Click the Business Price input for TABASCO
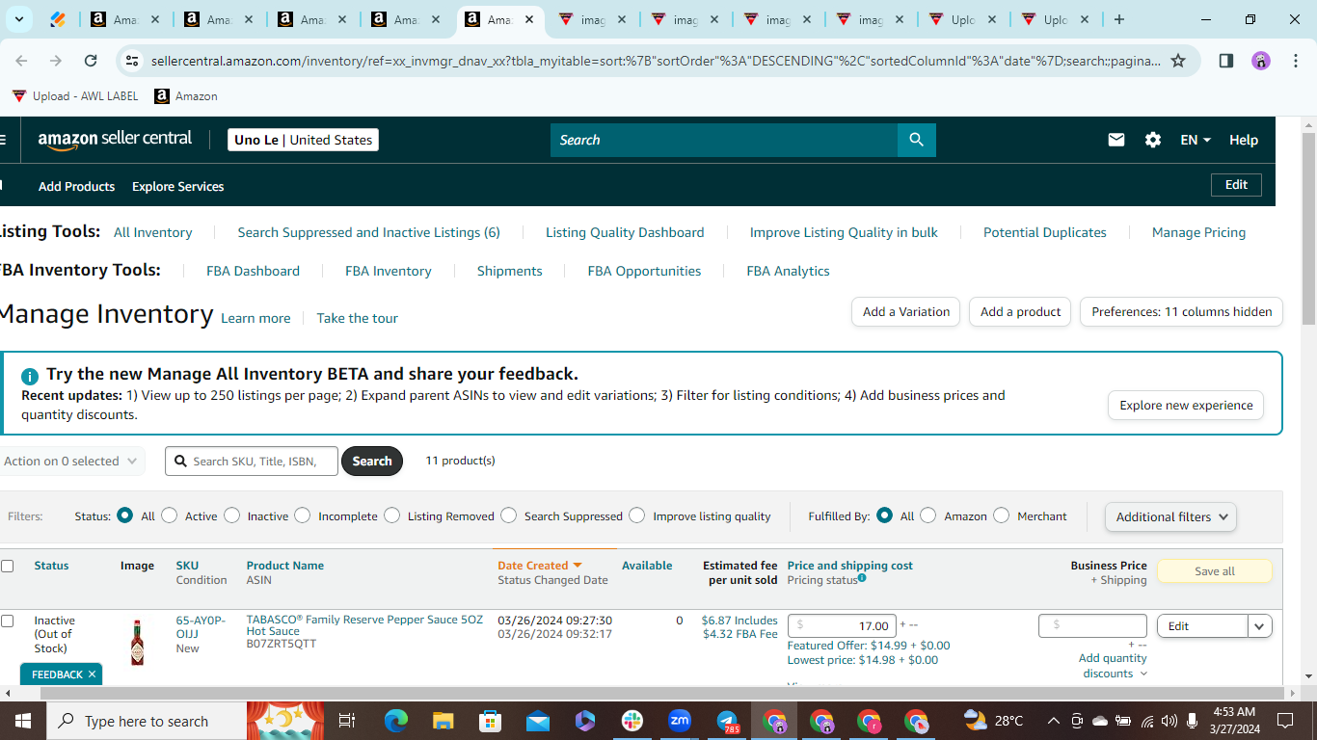 [x=1092, y=625]
